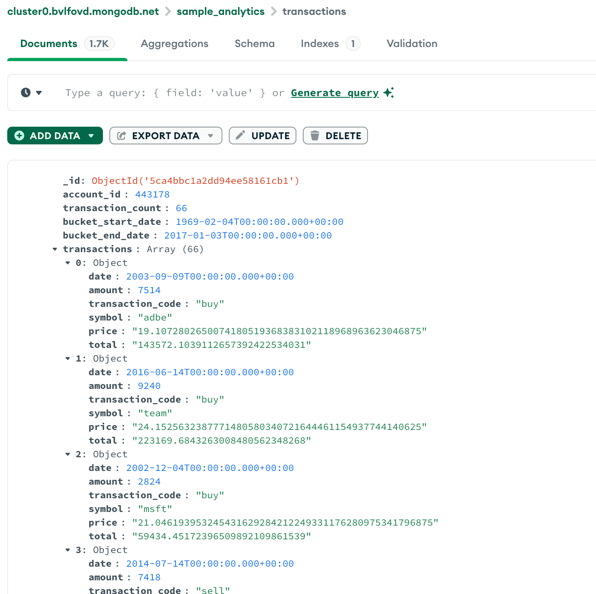
Task: Click the export icon on Export Data
Action: coord(121,136)
